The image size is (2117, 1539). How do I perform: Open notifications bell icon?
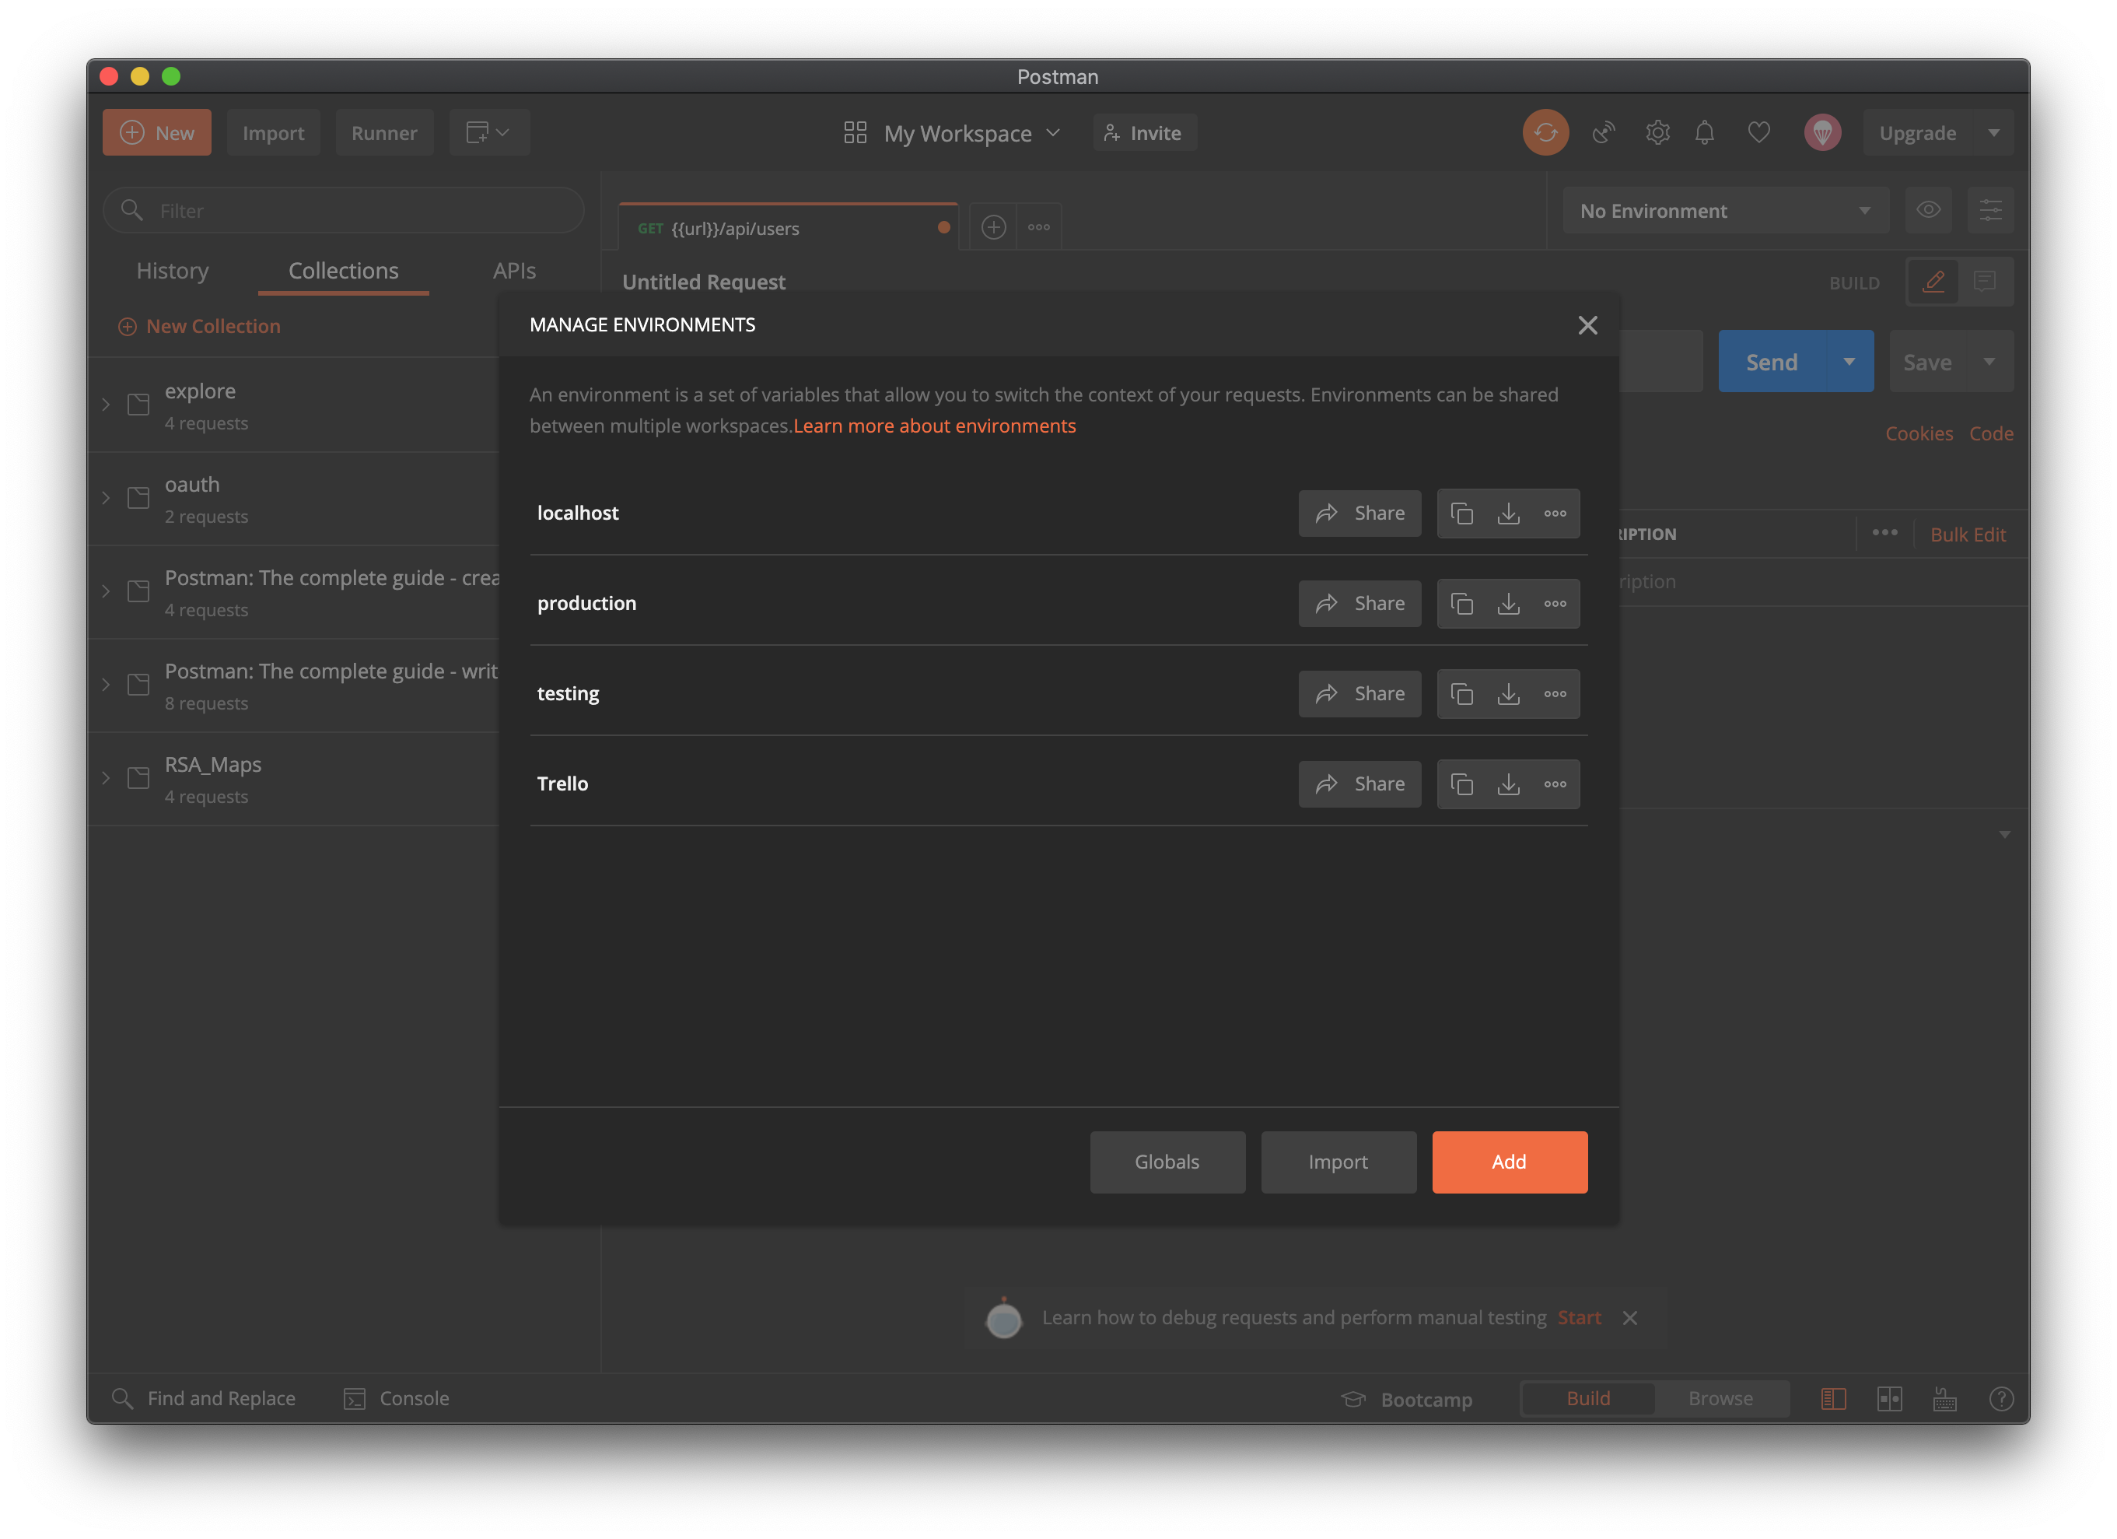click(1705, 132)
